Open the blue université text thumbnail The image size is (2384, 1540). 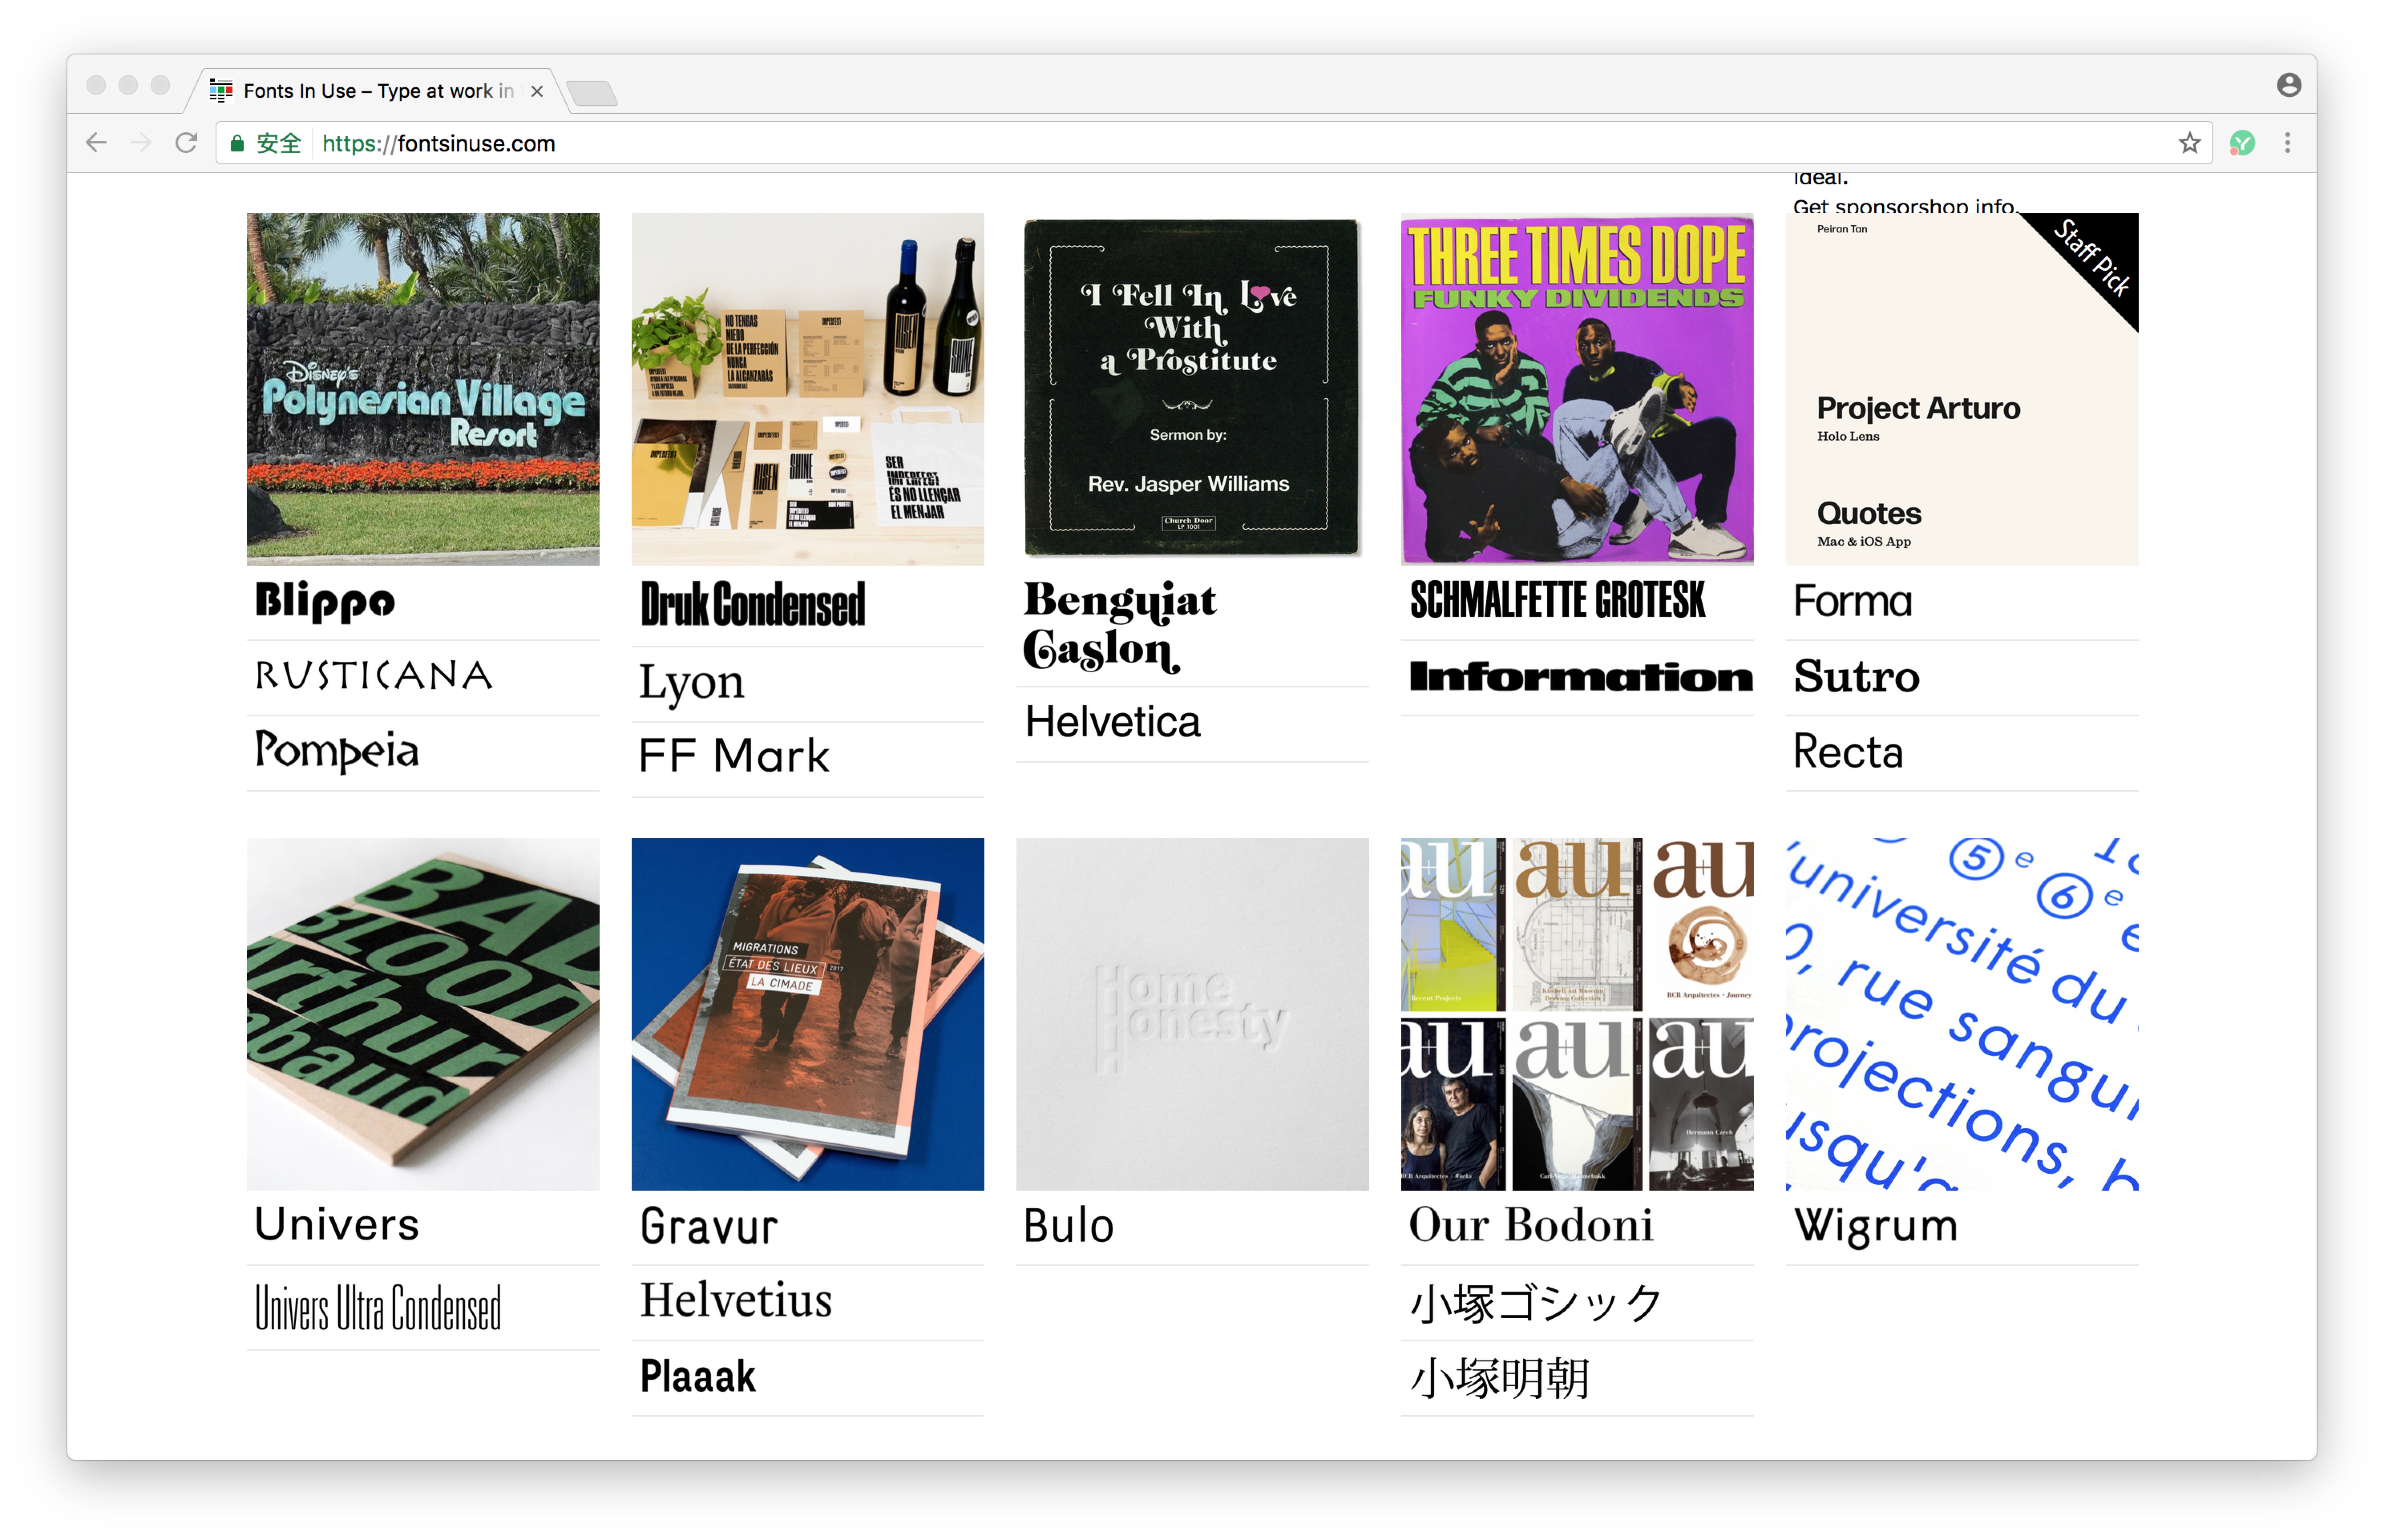[1962, 1014]
